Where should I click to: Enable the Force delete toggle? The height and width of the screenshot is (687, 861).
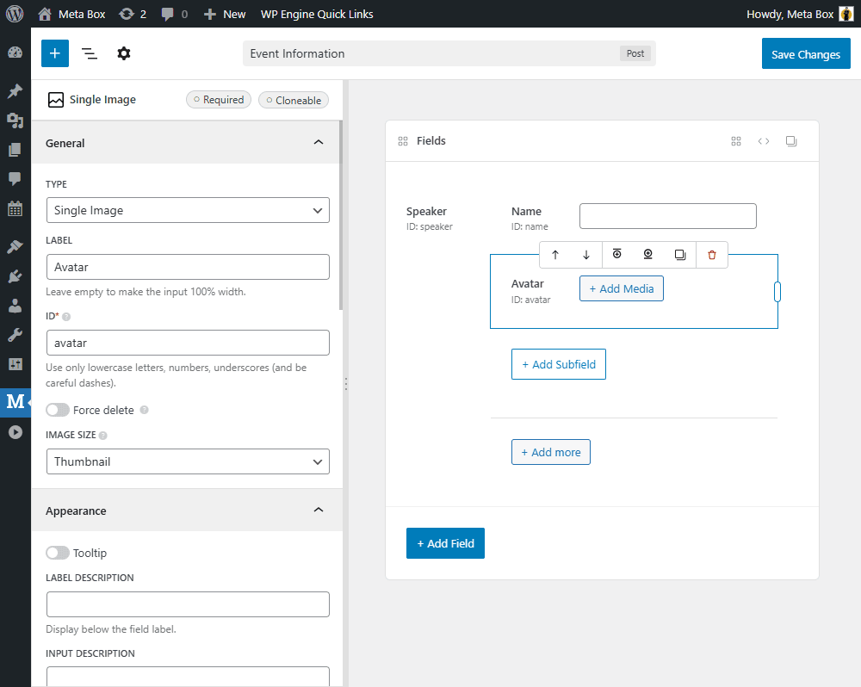coord(58,410)
